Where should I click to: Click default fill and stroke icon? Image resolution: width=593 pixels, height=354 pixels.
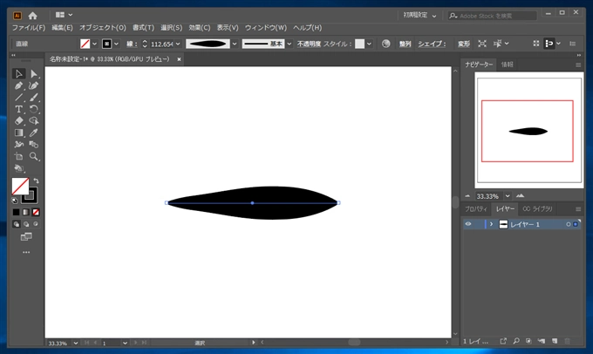pyautogui.click(x=15, y=201)
